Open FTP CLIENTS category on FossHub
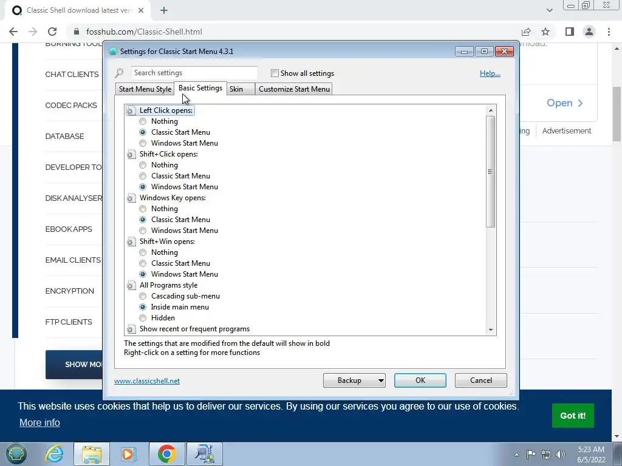622x466 pixels. [69, 322]
